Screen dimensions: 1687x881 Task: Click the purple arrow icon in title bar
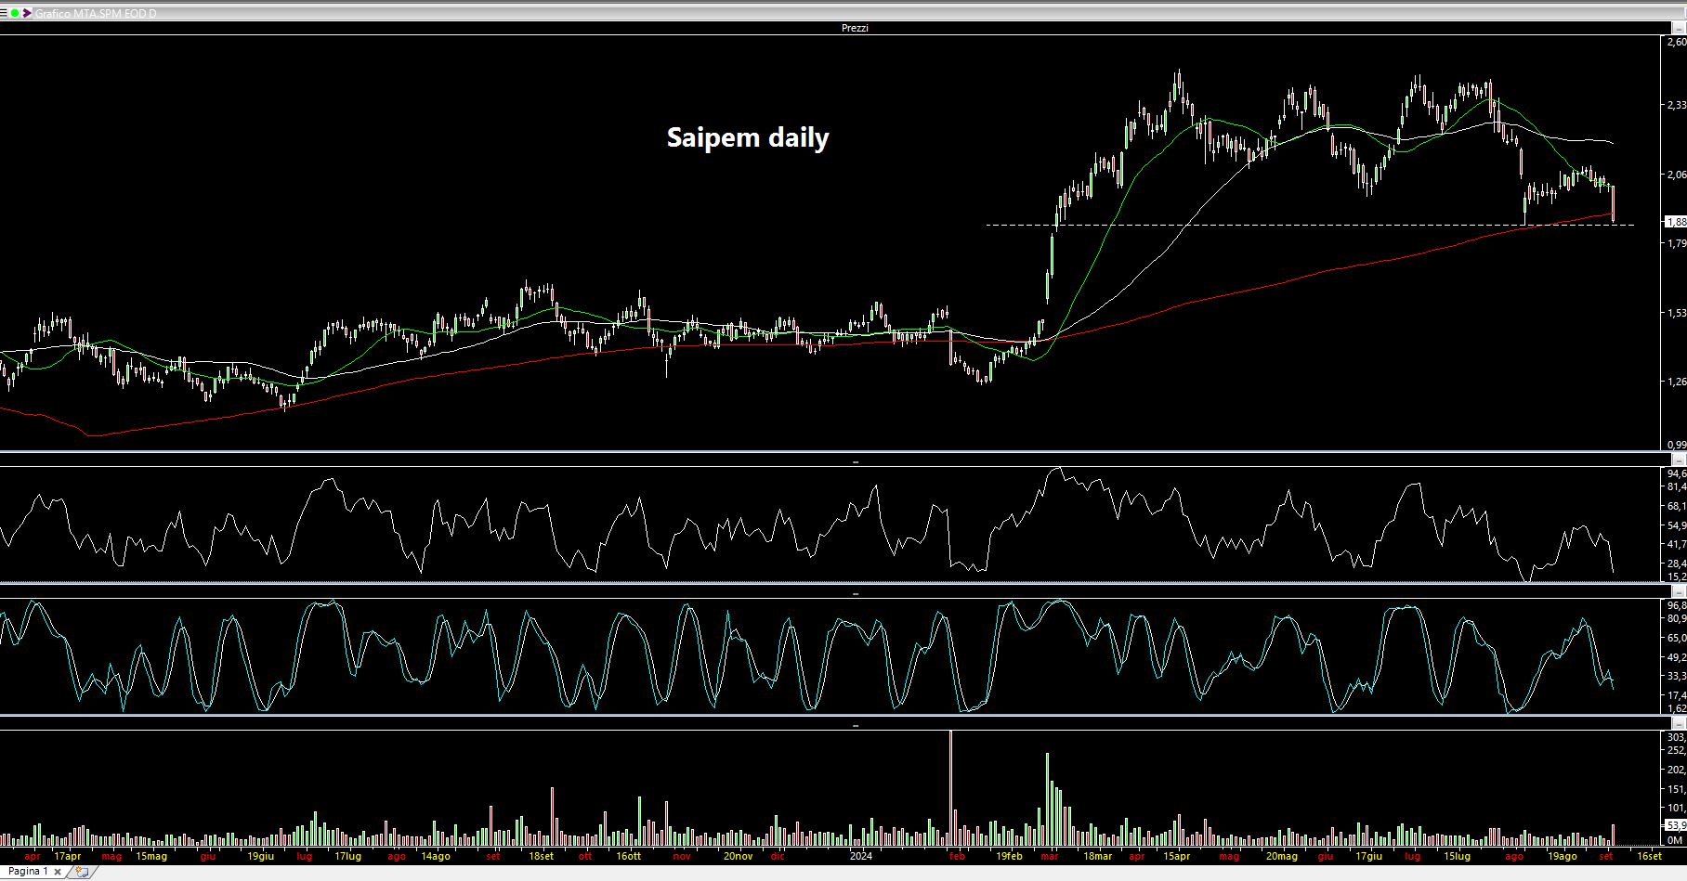[x=27, y=13]
